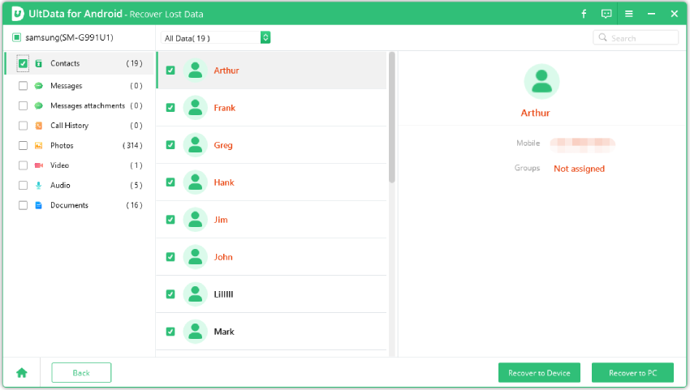Tick the Call History checkbox
690x390 pixels.
tap(23, 126)
